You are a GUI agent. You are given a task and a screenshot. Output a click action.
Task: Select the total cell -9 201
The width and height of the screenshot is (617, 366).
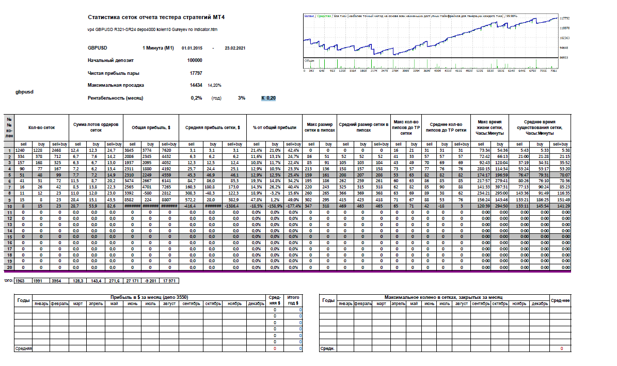150,281
